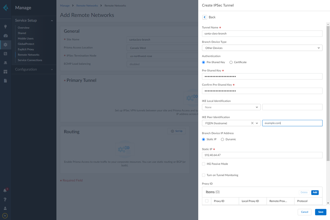This screenshot has width=330, height=220.
Task: Focus the Static IP input field
Action: 262,155
